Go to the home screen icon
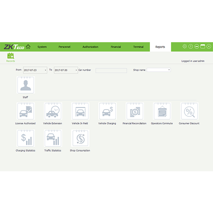This screenshot has width=213, height=213. 28,46
